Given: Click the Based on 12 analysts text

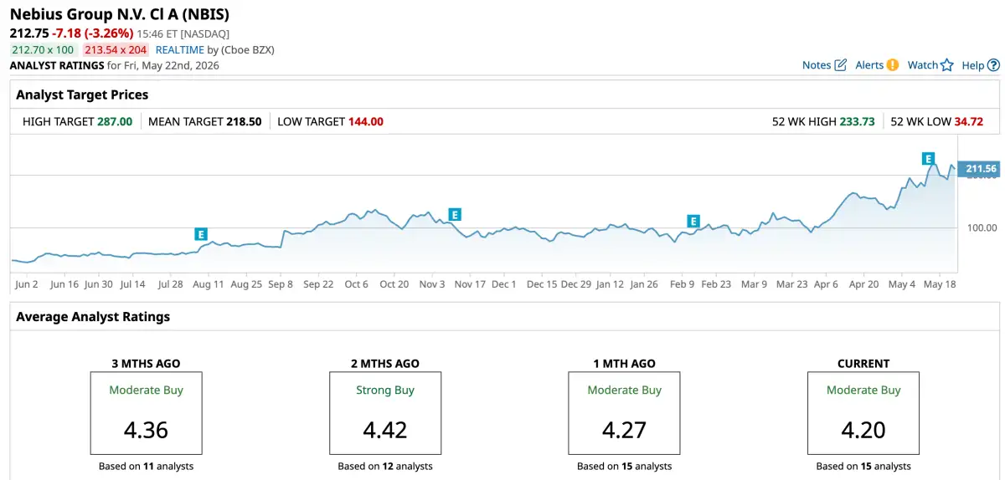Looking at the screenshot, I should click(x=385, y=466).
